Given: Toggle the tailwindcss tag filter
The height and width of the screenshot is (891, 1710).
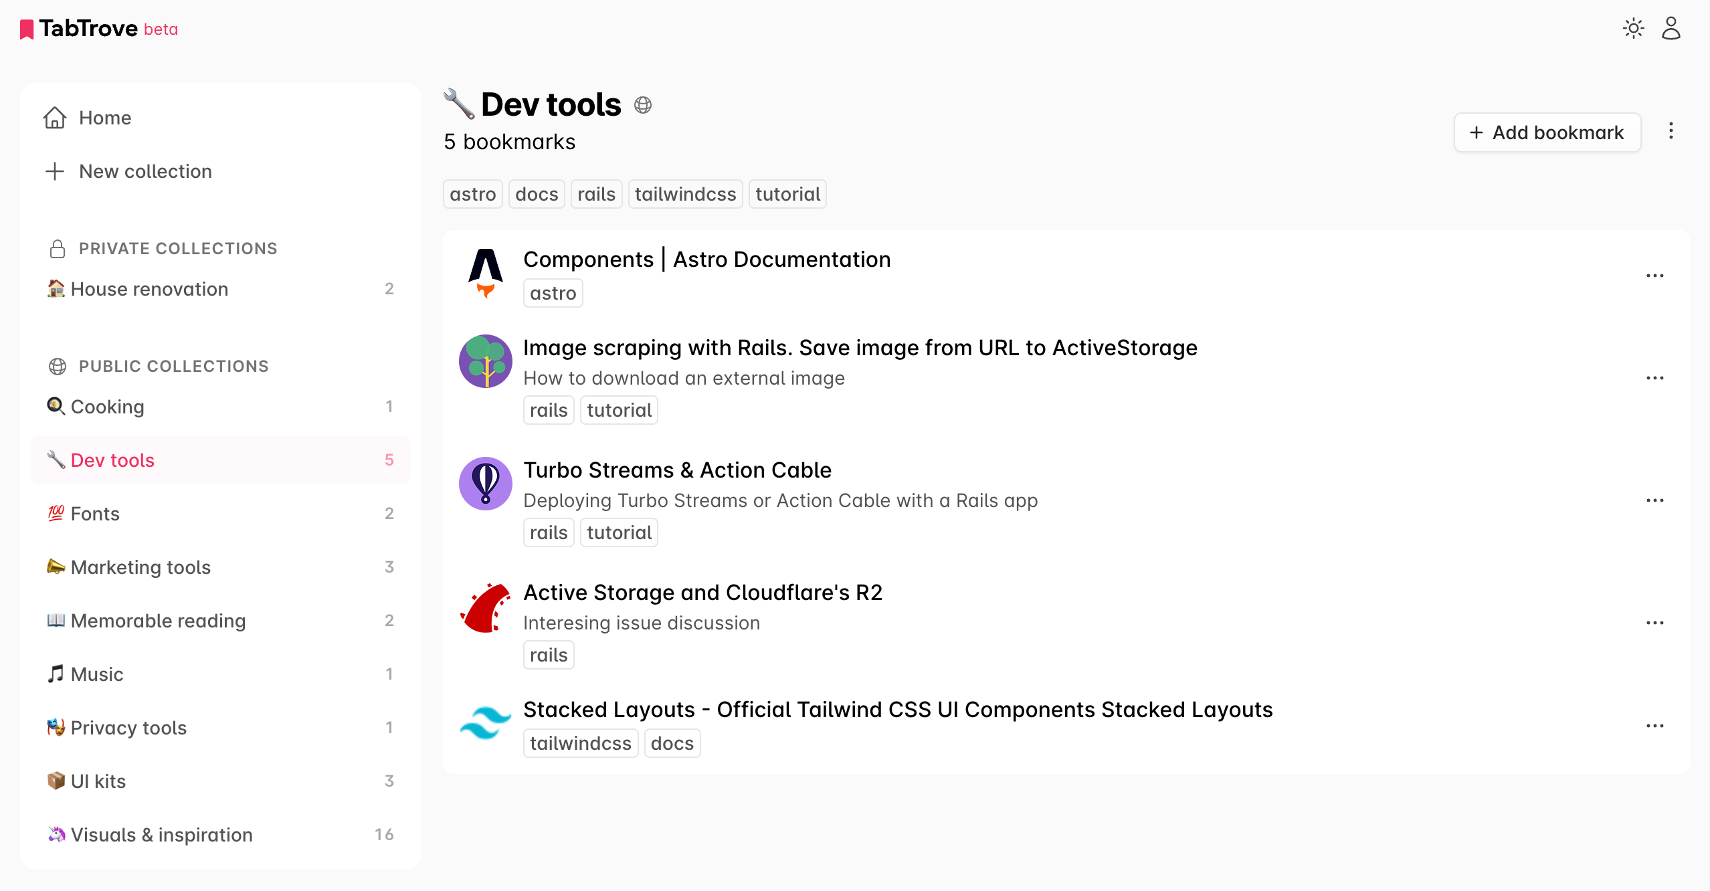Looking at the screenshot, I should click(685, 194).
